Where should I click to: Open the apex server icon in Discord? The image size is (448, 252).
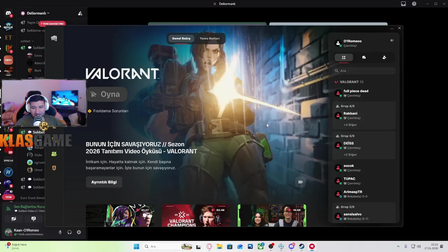coord(8,60)
